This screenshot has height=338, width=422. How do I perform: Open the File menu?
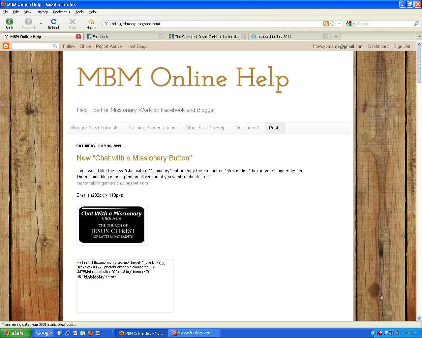click(5, 12)
